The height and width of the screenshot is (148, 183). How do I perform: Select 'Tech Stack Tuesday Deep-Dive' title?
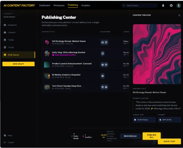(x=67, y=86)
